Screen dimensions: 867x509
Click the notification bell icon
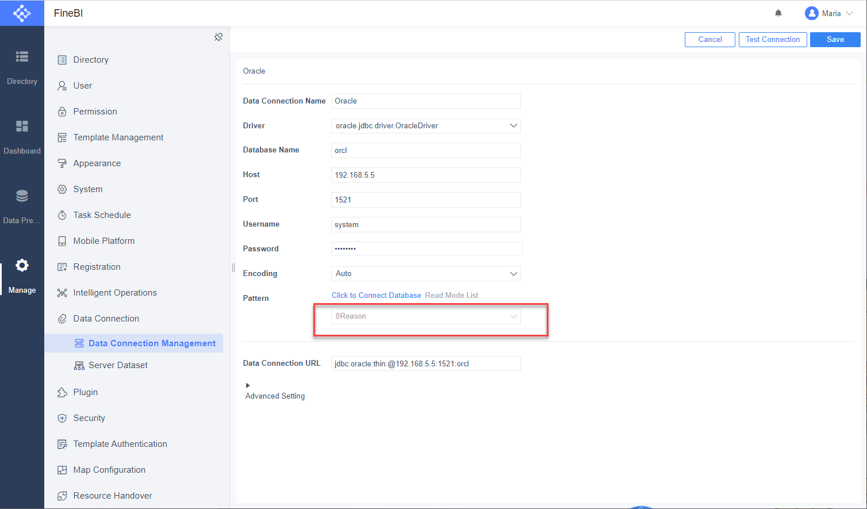(x=778, y=13)
